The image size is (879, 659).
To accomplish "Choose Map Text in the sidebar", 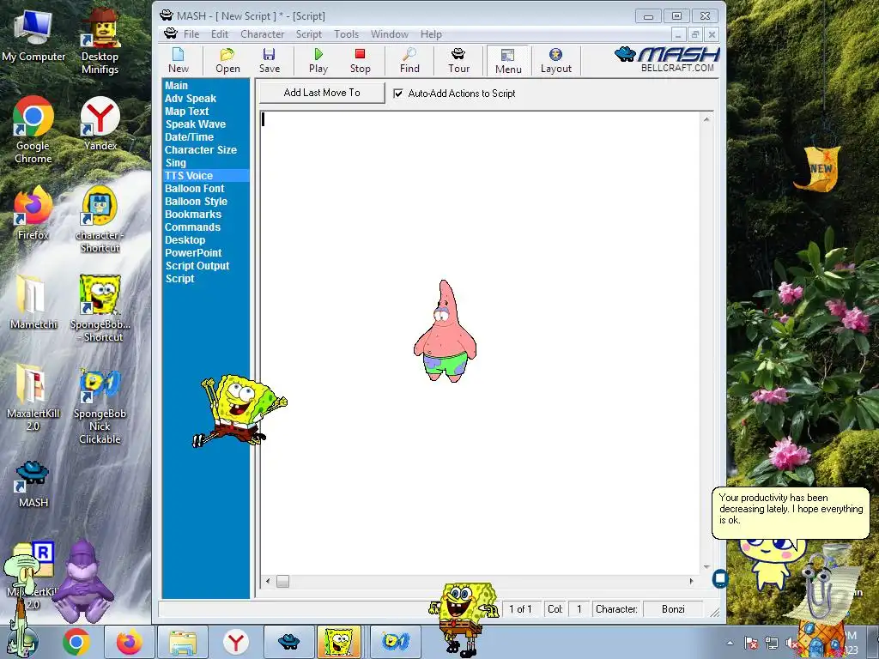I will [186, 112].
